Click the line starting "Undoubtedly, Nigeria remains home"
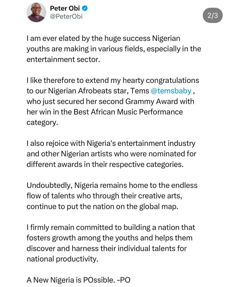231x287 pixels. click(112, 185)
